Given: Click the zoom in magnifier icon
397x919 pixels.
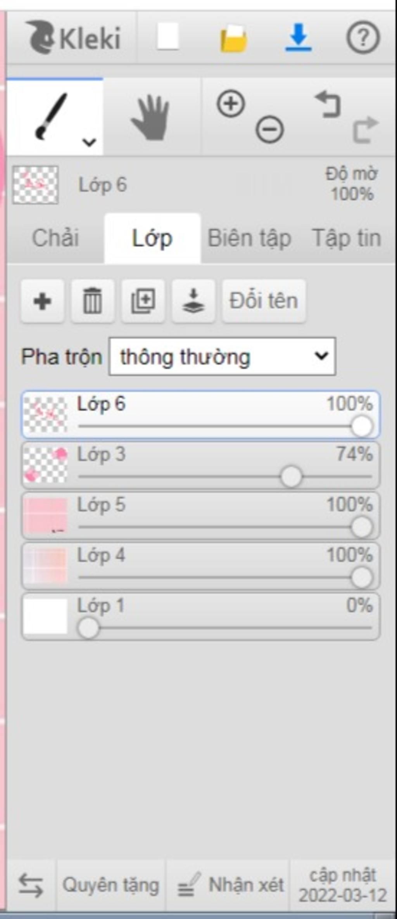Looking at the screenshot, I should click(231, 104).
